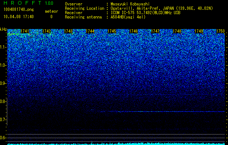This screenshot has width=228, height=145.
Task: Click time marker 1750
Action: point(221,31)
